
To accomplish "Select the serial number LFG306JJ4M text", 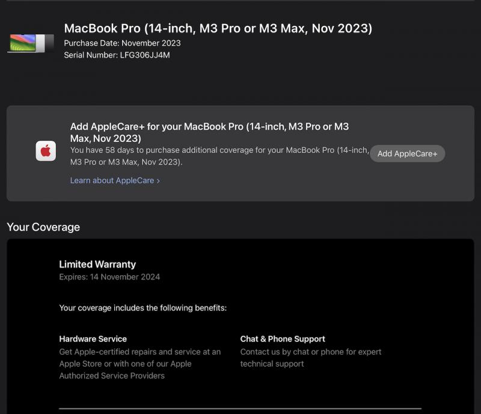I will pyautogui.click(x=145, y=55).
